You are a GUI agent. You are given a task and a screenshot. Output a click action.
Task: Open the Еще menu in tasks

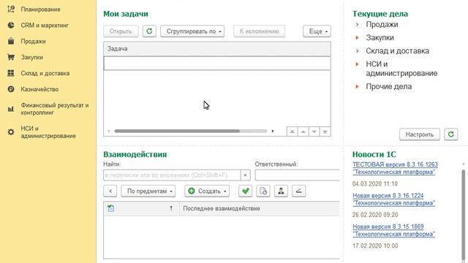coord(317,31)
